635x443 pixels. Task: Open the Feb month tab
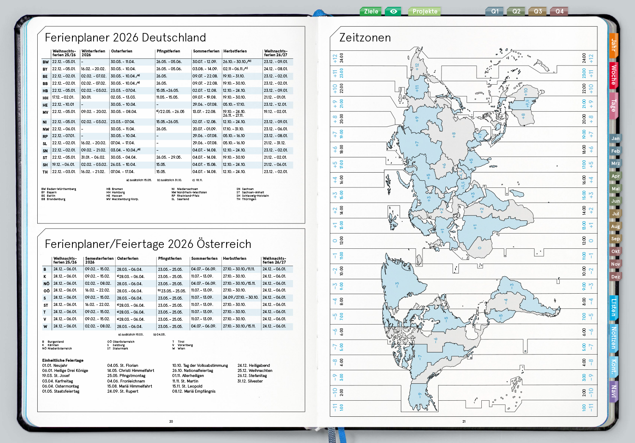pos(615,151)
